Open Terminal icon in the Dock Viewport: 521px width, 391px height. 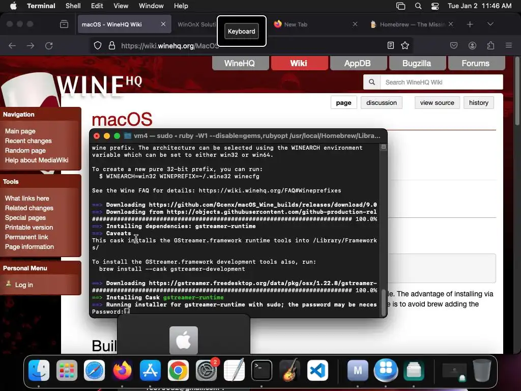pyautogui.click(x=262, y=371)
